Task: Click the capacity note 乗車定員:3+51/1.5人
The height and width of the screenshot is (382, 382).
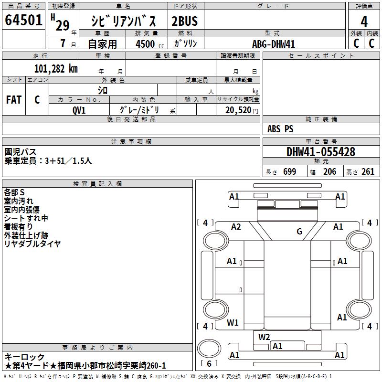Action: (48, 161)
